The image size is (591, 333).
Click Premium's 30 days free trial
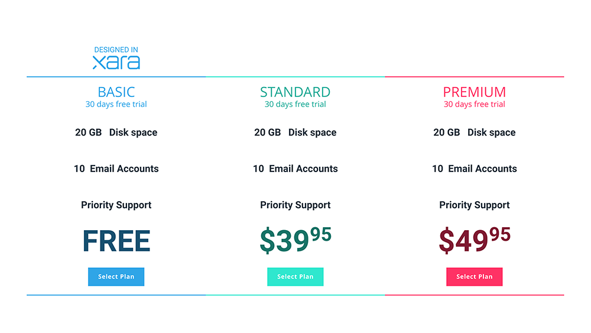pos(475,105)
